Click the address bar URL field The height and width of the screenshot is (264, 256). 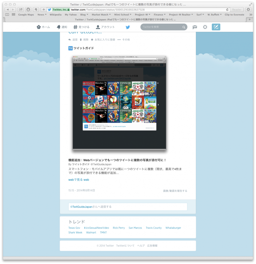[x=138, y=10]
